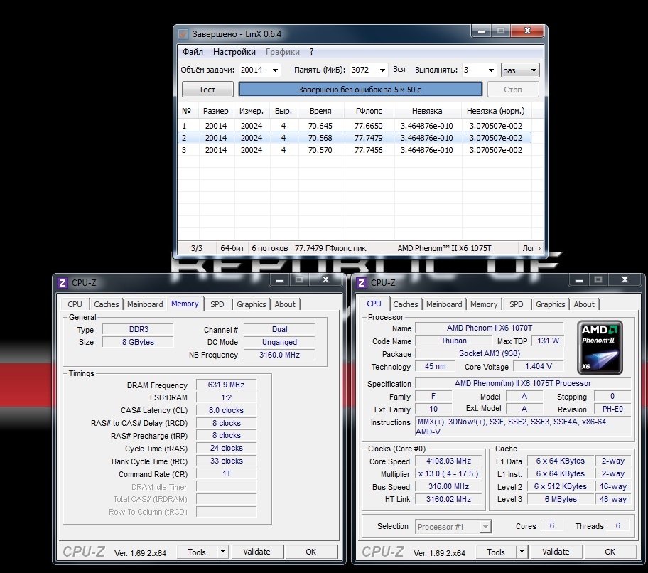Viewport: 648px width, 573px height.
Task: Open SPD tab in right CPU-Z window
Action: click(516, 304)
